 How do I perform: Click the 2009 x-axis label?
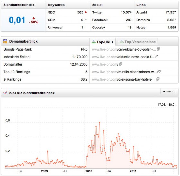point(44,171)
